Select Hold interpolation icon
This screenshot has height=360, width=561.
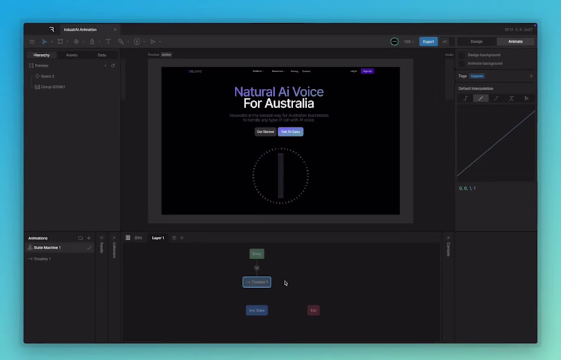pos(466,98)
